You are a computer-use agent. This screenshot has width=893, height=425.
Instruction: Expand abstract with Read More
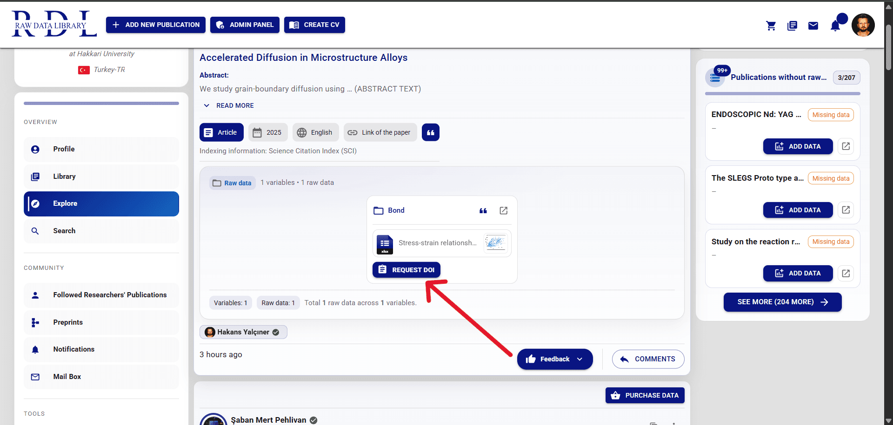229,106
